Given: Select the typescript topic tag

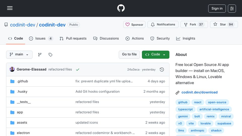Looking at the screenshot, I should (x=185, y=109).
